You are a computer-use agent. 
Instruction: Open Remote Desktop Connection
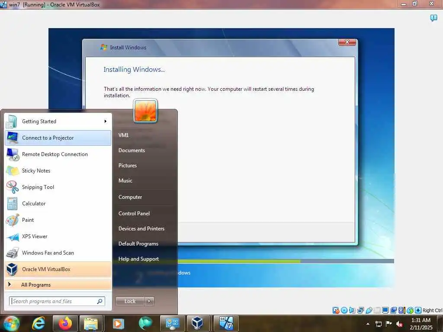click(58, 154)
